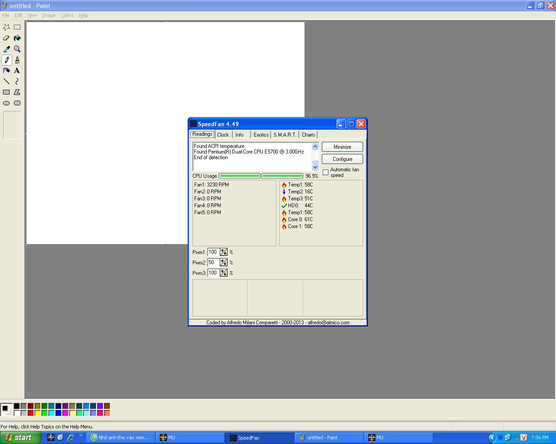Click the Pwm3 spinner arrows
Viewport: 556px width, 444px height.
224,273
